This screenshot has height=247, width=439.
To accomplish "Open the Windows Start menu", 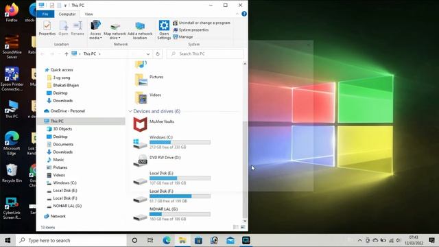I will click(x=8, y=240).
